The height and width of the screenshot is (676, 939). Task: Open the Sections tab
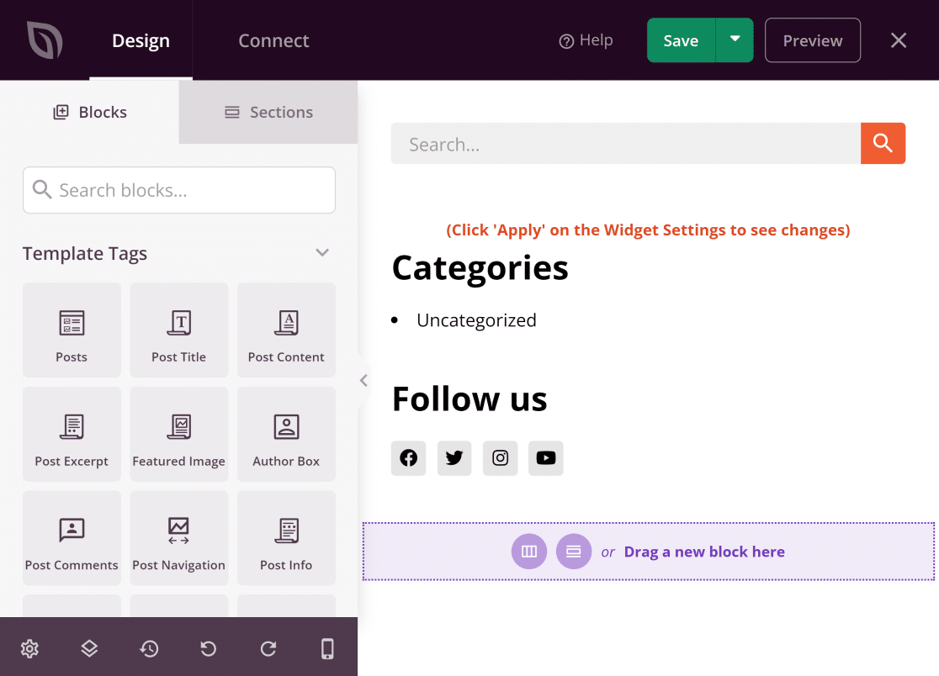click(x=268, y=111)
